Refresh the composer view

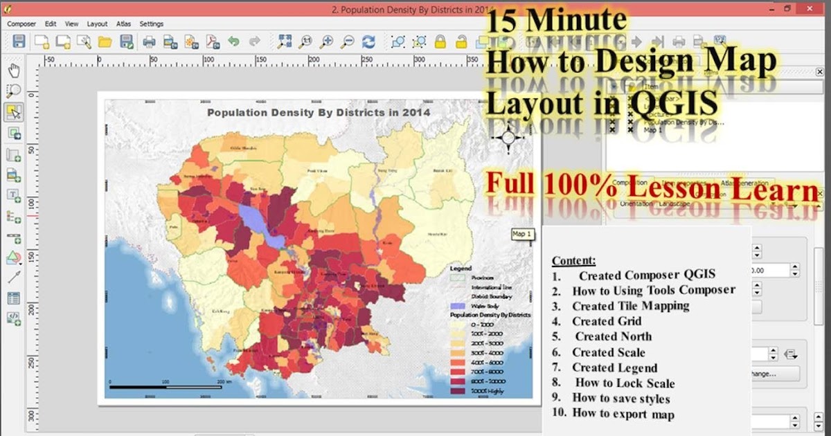(x=368, y=42)
